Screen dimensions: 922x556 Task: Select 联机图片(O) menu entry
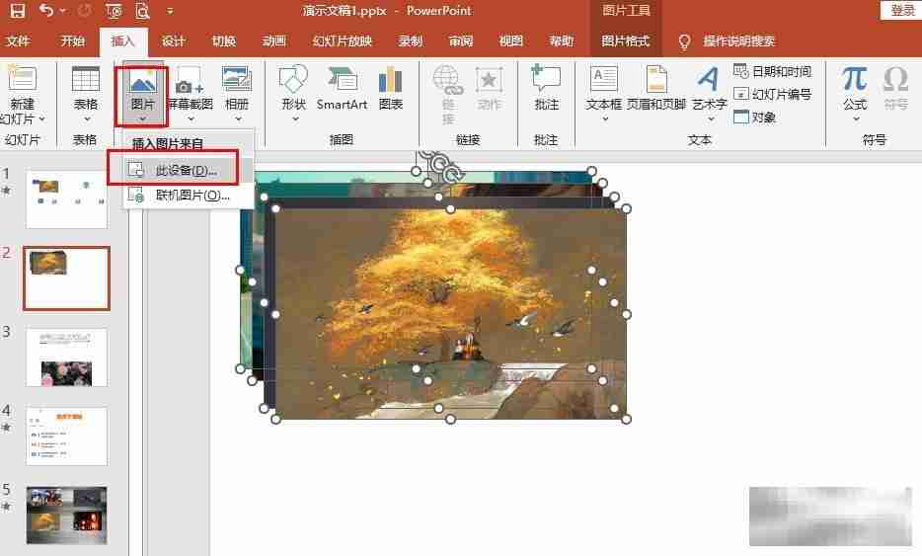click(x=192, y=196)
